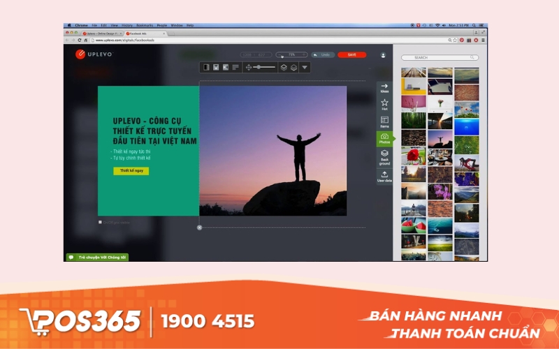Select the Photos camera tab
Image resolution: width=559 pixels, height=349 pixels.
coord(384,139)
